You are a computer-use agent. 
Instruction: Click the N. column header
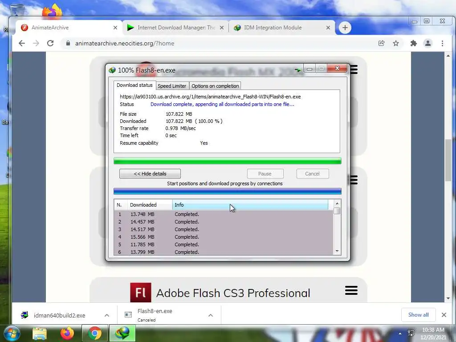120,205
